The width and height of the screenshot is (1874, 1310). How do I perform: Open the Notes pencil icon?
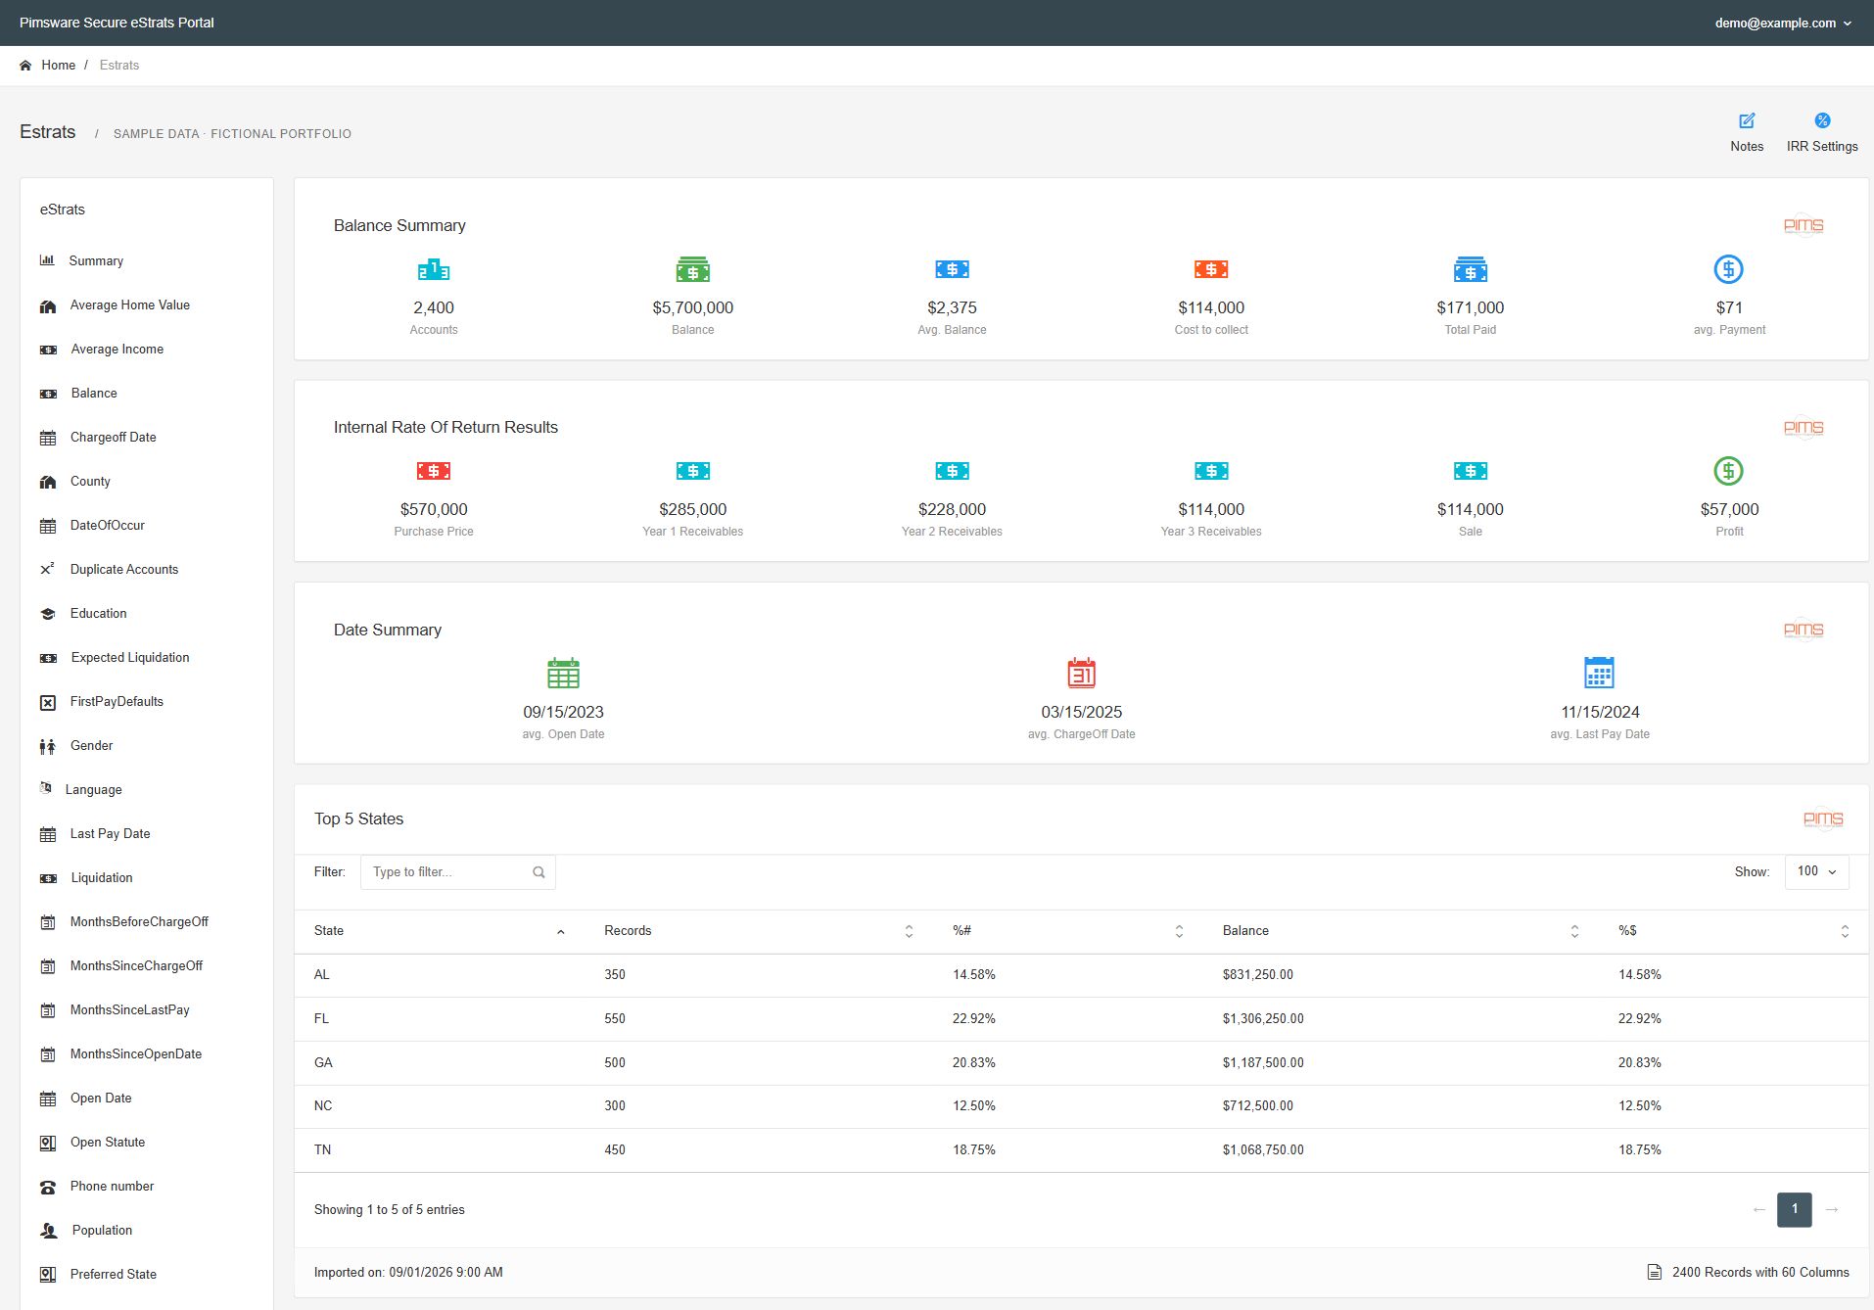(x=1747, y=120)
